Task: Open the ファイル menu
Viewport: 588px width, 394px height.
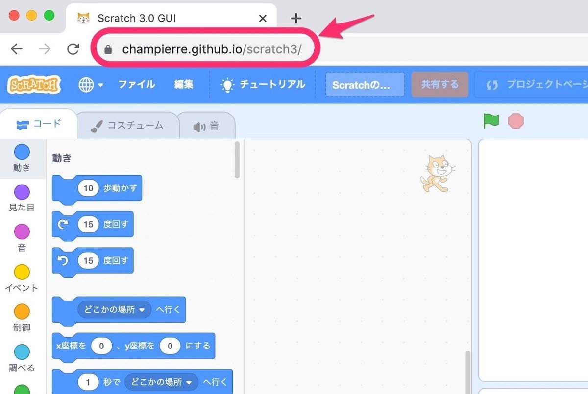Action: (136, 84)
